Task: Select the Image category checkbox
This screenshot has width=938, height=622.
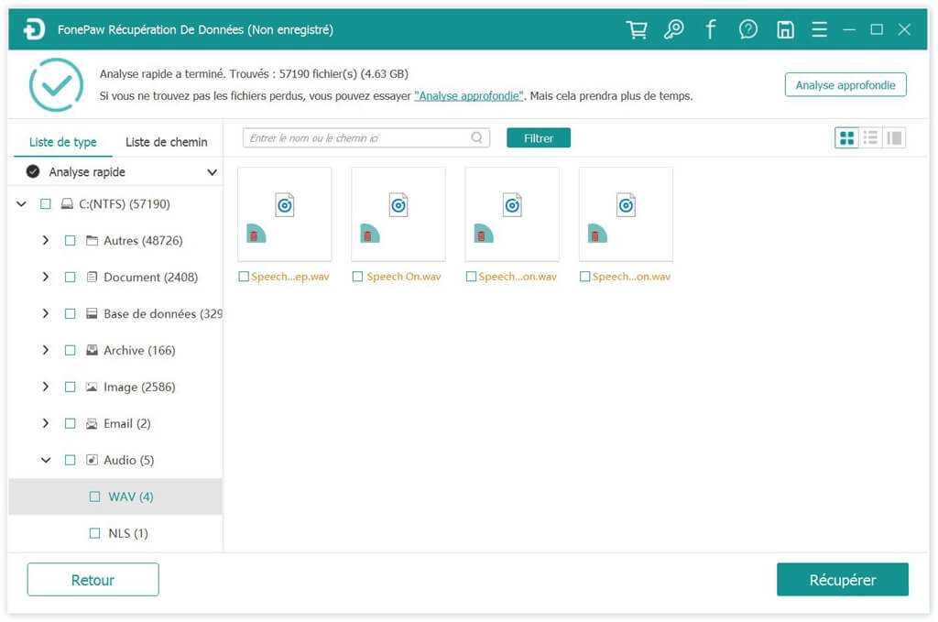Action: pyautogui.click(x=70, y=387)
